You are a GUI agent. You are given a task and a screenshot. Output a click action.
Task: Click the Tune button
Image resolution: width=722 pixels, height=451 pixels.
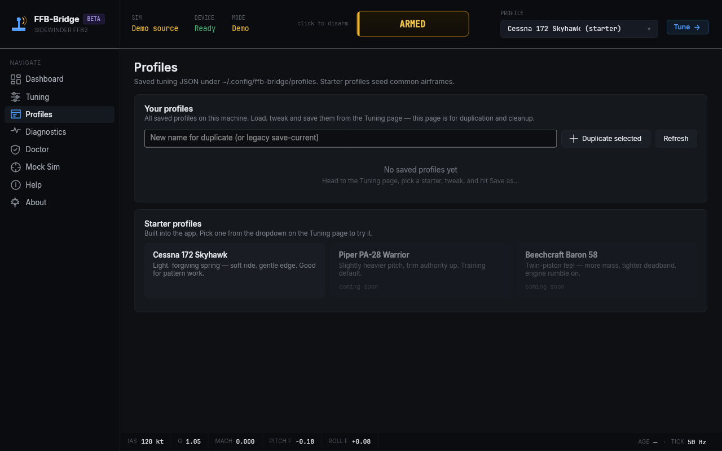pos(688,27)
